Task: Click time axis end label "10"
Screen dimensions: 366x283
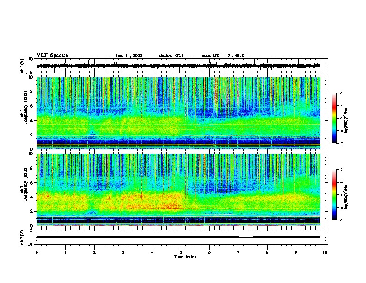Action: (x=325, y=252)
